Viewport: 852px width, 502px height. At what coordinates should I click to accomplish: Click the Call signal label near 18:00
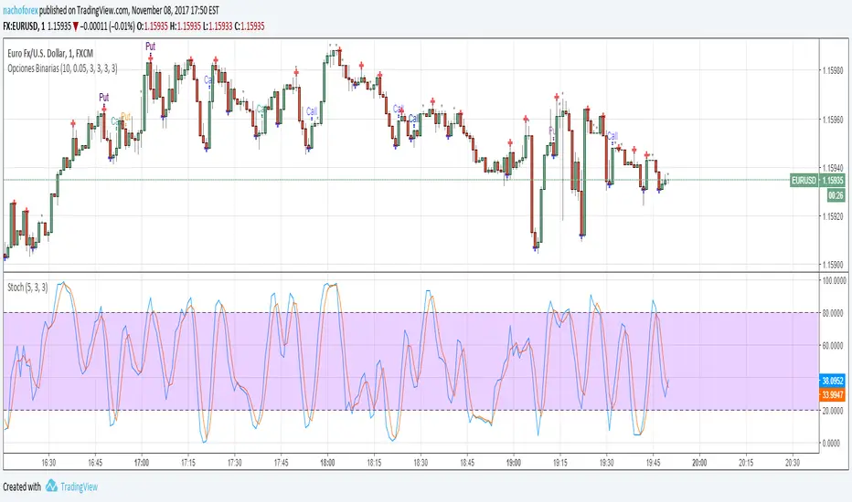click(312, 111)
